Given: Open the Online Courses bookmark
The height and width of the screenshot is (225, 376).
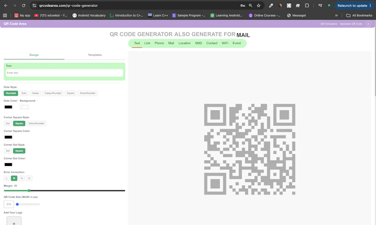Looking at the screenshot, I should [265, 15].
